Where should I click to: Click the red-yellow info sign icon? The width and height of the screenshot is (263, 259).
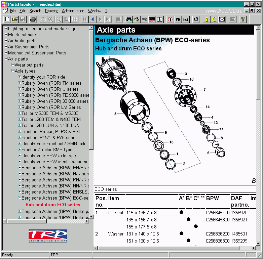point(170,19)
